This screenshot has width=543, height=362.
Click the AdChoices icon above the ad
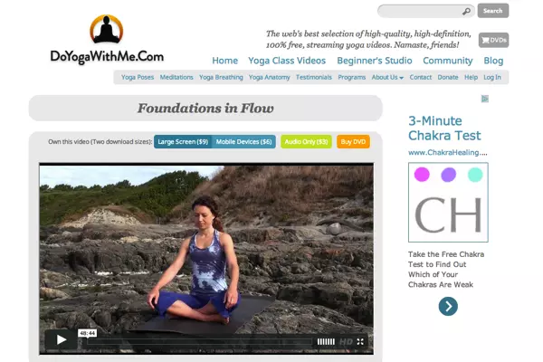(485, 99)
